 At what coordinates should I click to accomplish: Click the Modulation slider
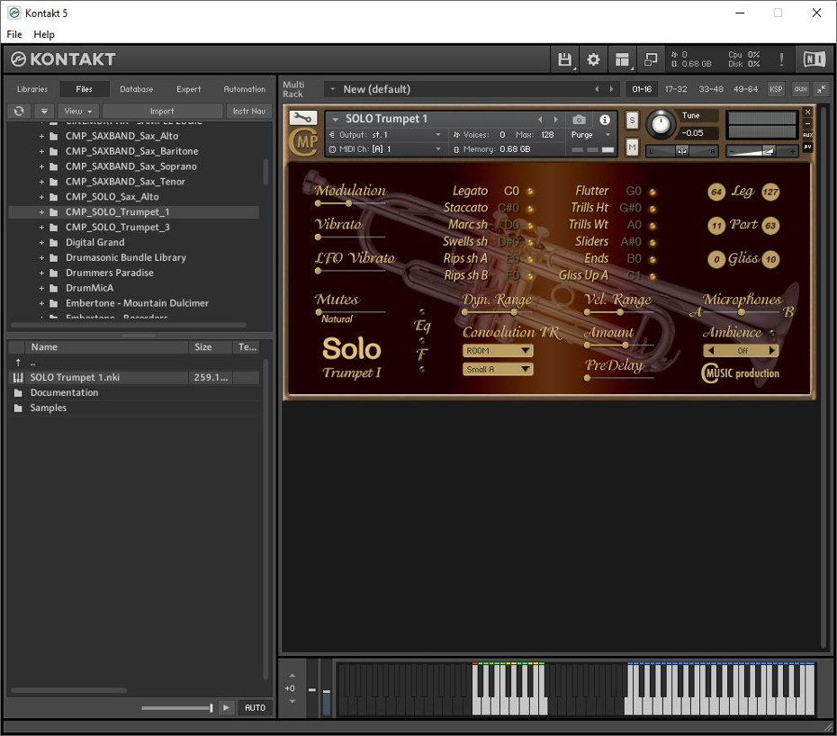(350, 203)
